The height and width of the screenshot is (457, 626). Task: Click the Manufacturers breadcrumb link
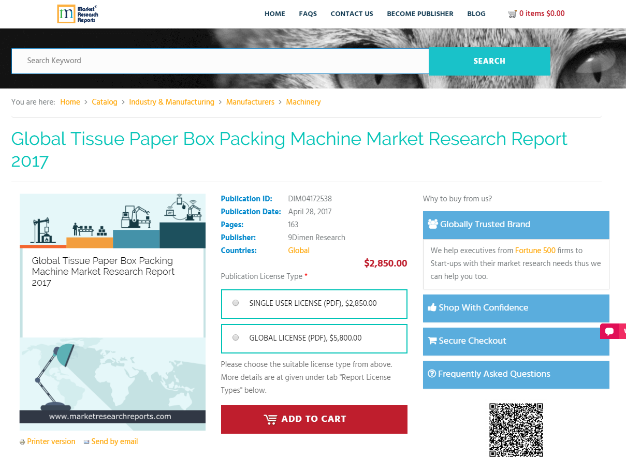[251, 102]
